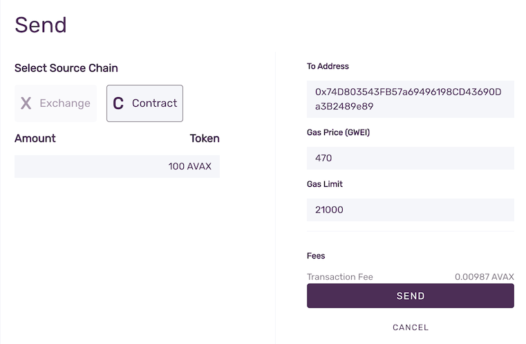526x344 pixels.
Task: Click the AVAX token text in amount
Action: tap(200, 166)
